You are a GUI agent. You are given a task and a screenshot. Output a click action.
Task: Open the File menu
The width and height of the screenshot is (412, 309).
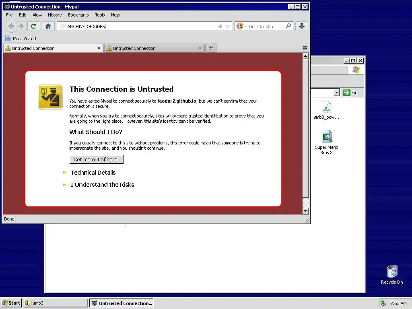9,15
